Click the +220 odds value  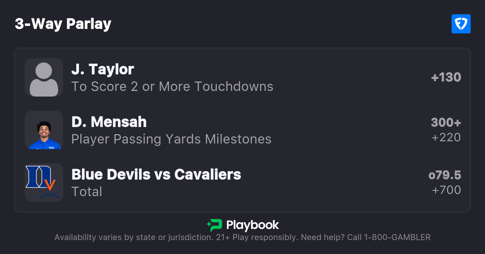(x=446, y=138)
